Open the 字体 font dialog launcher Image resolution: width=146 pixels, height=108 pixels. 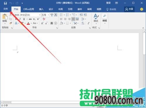[57, 28]
